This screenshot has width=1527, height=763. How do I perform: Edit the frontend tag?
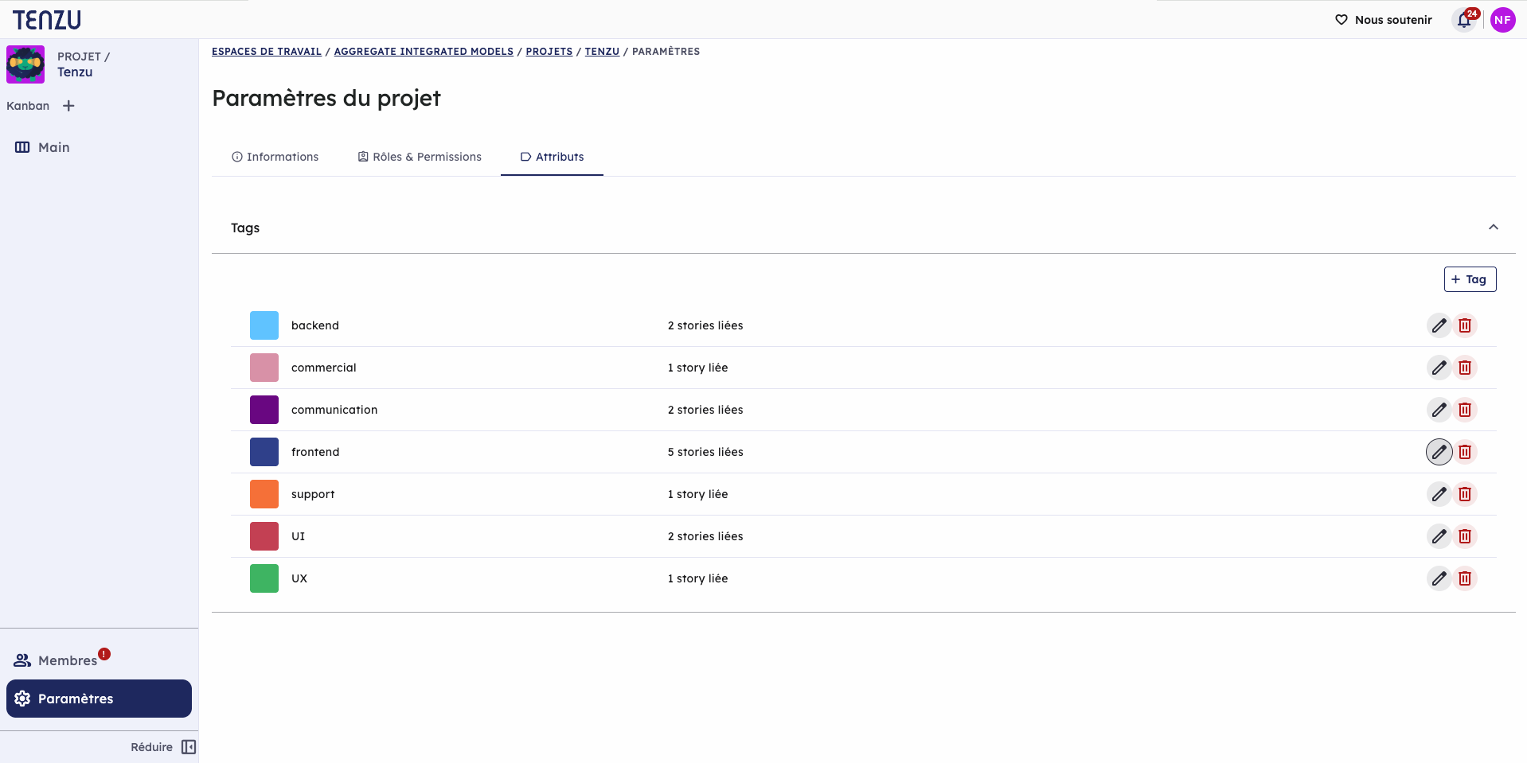pos(1439,452)
